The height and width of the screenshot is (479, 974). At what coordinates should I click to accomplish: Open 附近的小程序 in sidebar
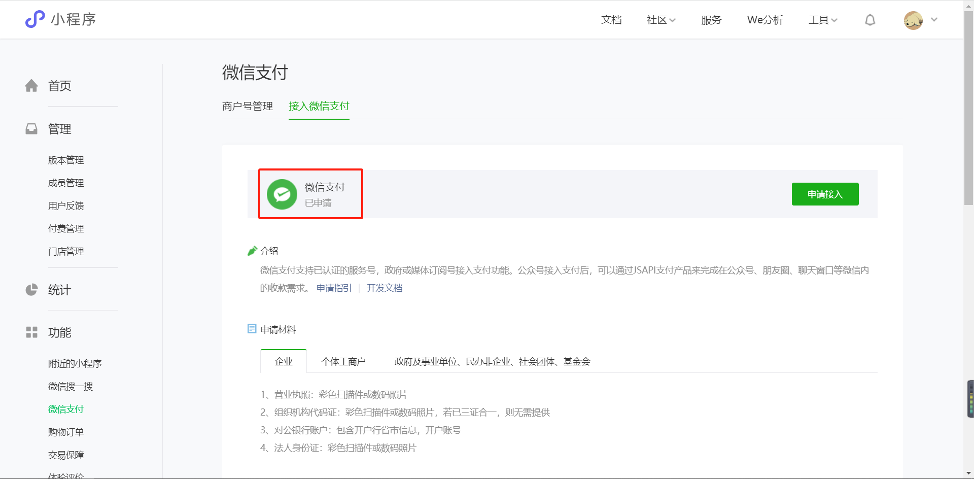[75, 363]
